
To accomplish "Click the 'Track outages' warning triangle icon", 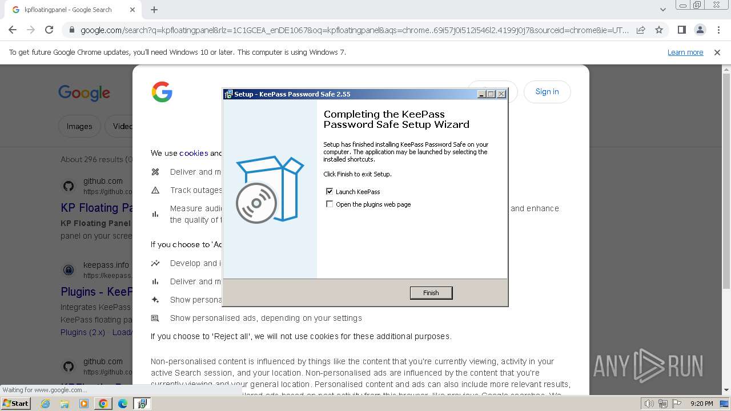I will (x=155, y=190).
